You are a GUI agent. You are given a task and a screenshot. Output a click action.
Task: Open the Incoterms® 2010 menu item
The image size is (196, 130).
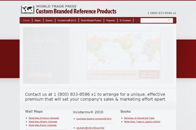pyautogui.click(x=67, y=20)
